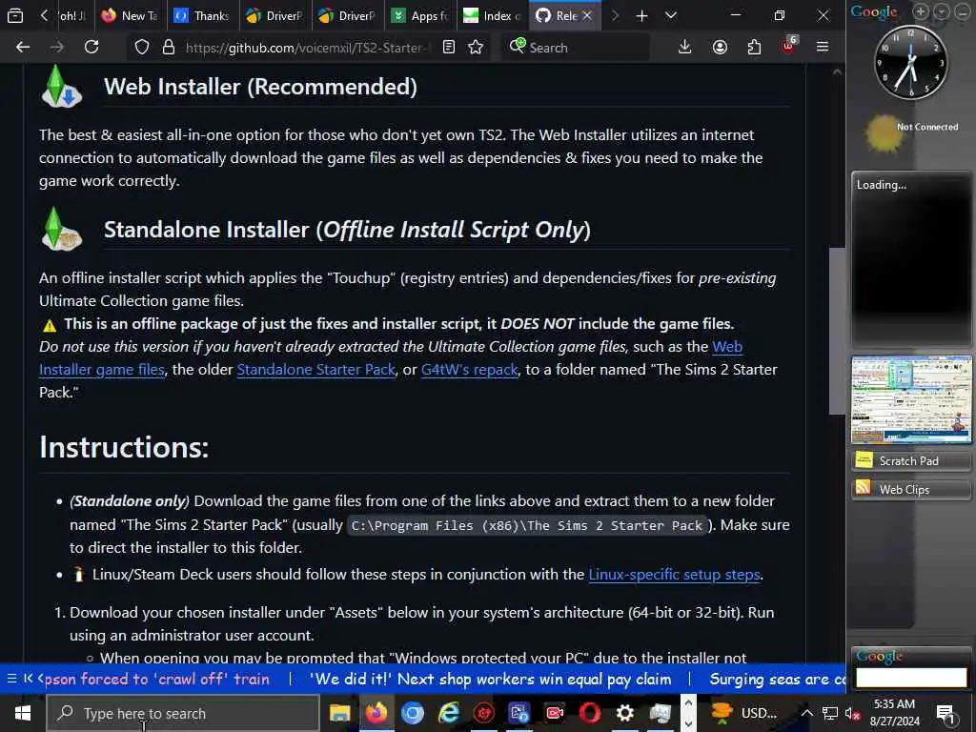The height and width of the screenshot is (732, 976).
Task: Open the second DriverP tab
Action: (346, 15)
